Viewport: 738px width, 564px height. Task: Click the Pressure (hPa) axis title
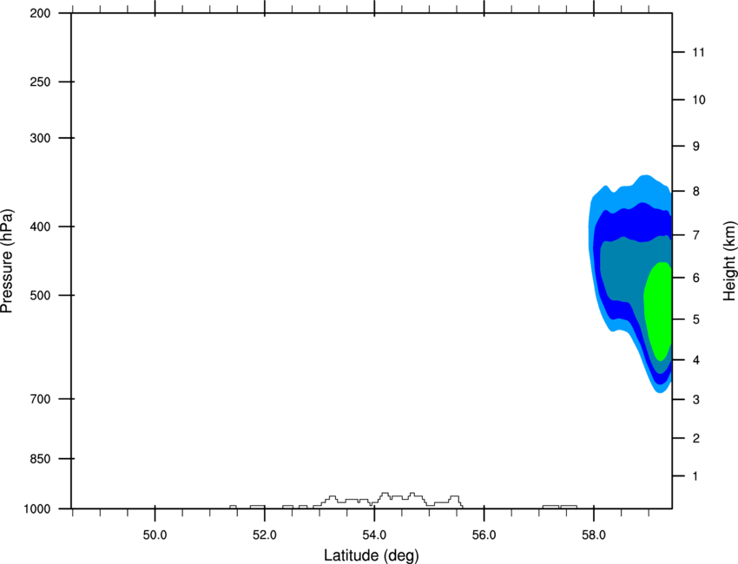pos(7,261)
